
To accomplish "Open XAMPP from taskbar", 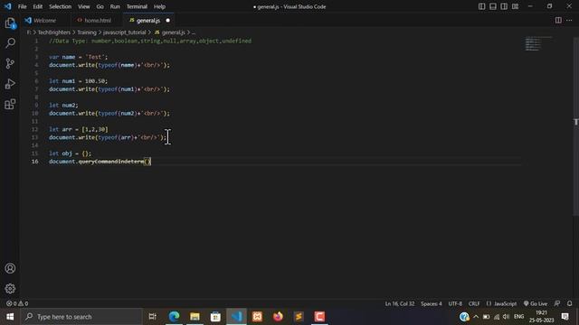I will tap(257, 317).
